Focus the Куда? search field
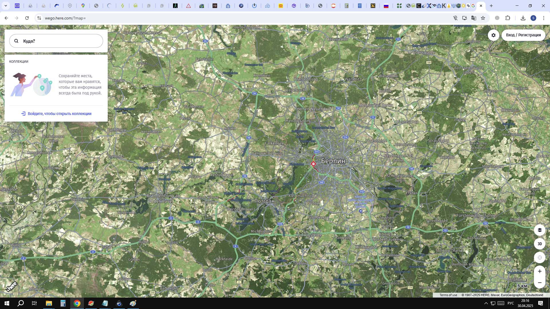Screen dimensions: 550x309 pyautogui.click(x=60, y=41)
